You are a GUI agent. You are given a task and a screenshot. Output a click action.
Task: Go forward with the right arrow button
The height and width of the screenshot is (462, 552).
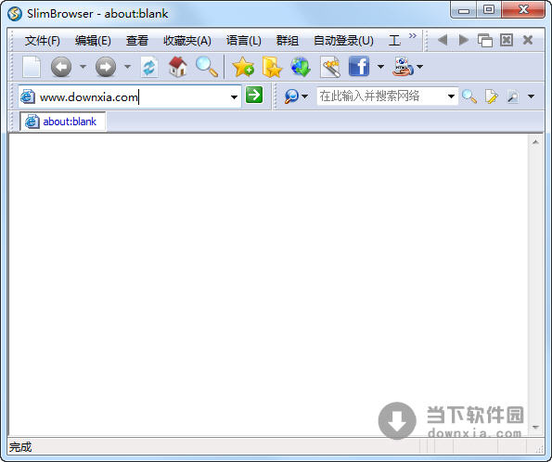[x=106, y=67]
